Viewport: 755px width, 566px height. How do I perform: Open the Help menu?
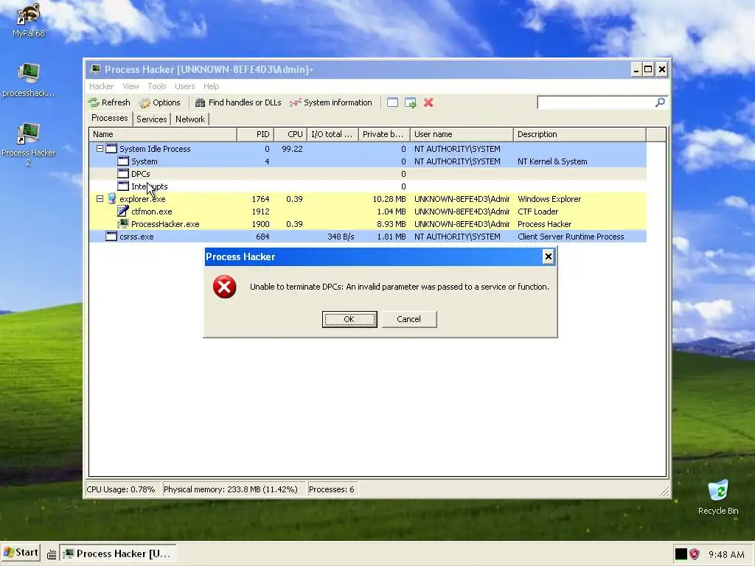[212, 86]
